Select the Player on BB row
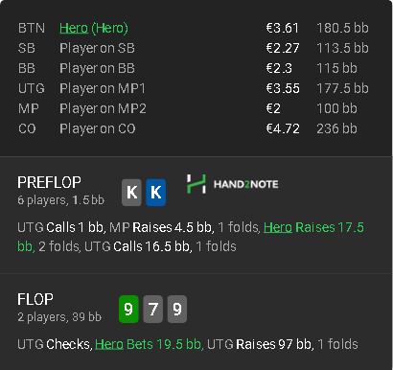 [194, 68]
